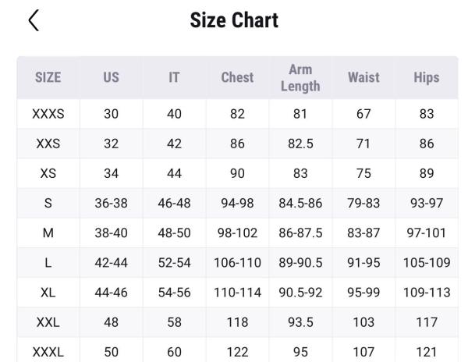Click the XL size row label

(48, 293)
